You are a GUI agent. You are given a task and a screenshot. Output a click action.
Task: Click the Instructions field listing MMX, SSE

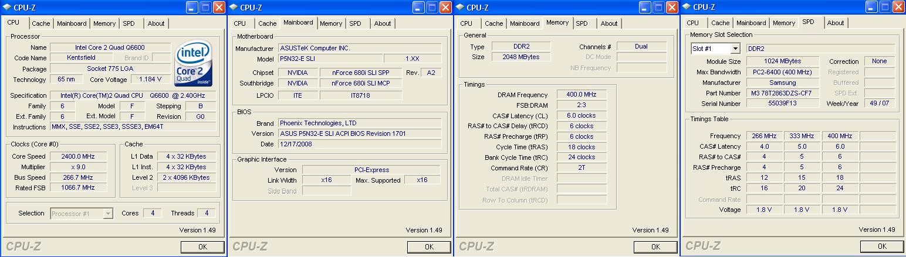pyautogui.click(x=133, y=127)
